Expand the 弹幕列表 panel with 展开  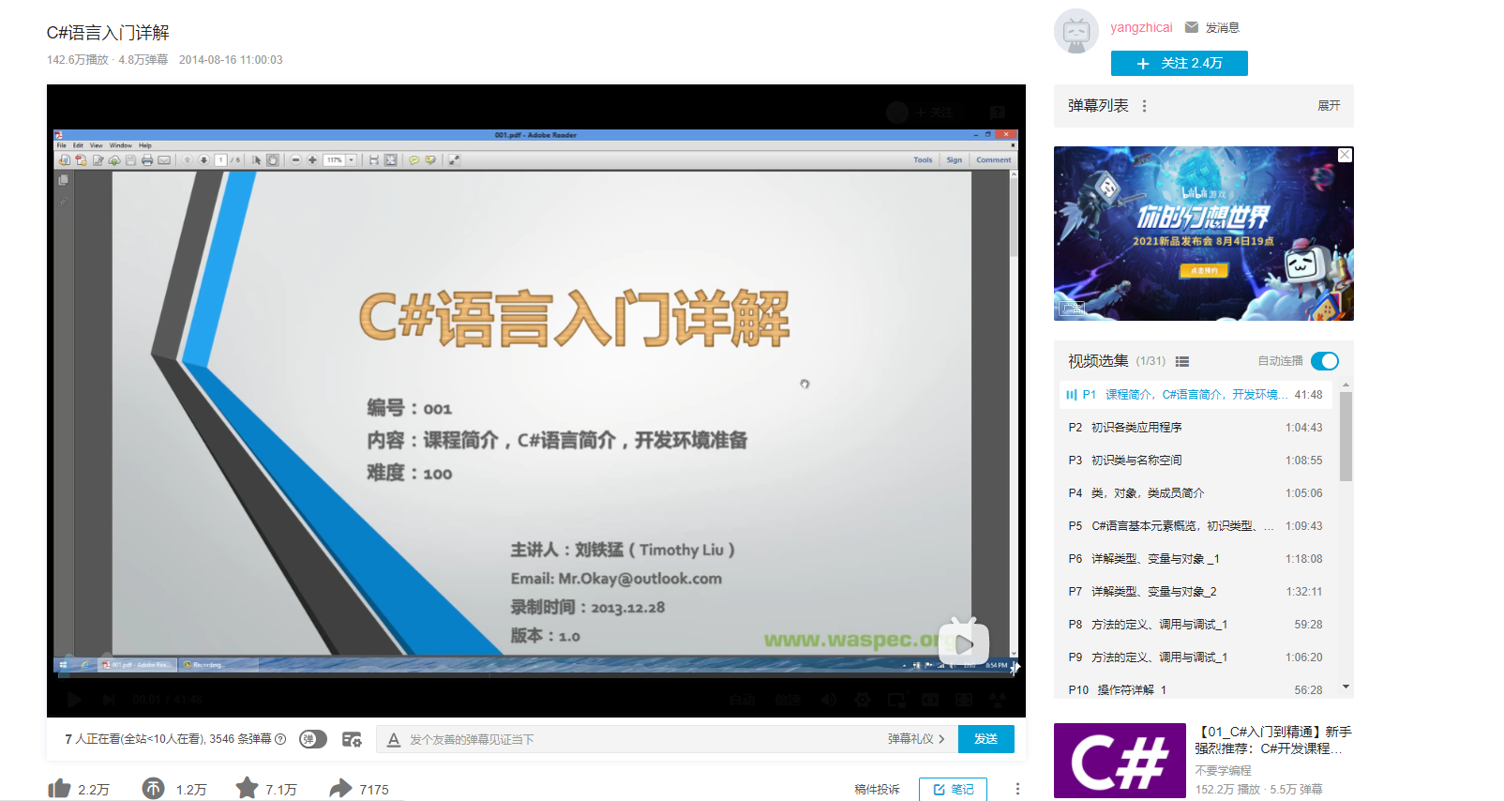(1329, 106)
